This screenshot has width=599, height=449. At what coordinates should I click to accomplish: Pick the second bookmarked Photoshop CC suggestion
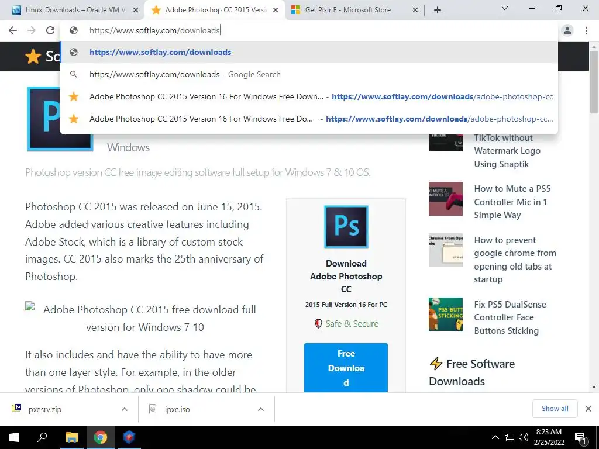pos(309,119)
